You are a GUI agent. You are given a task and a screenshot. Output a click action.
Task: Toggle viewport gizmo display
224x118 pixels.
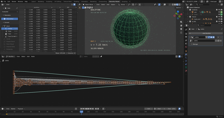pos(160,4)
